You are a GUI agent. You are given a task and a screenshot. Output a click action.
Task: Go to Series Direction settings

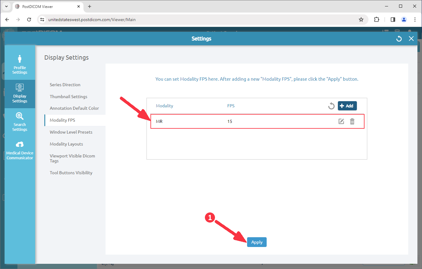click(65, 85)
